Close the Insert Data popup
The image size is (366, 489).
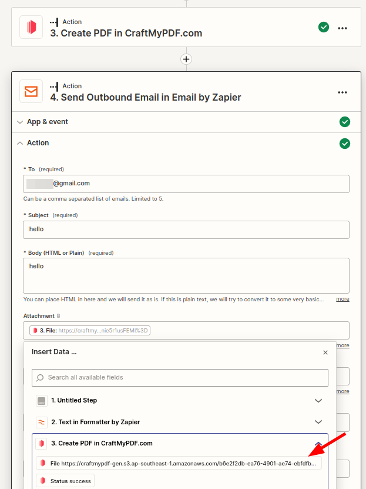tap(325, 352)
